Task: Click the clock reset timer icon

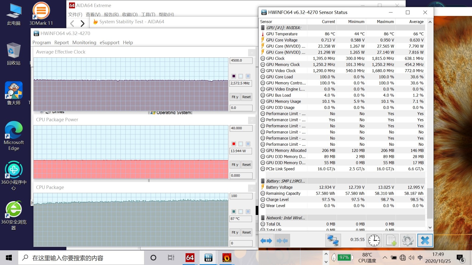Action: 374,241
